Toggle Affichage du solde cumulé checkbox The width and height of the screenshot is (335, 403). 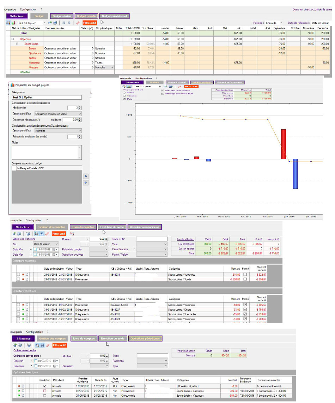[x=163, y=94]
